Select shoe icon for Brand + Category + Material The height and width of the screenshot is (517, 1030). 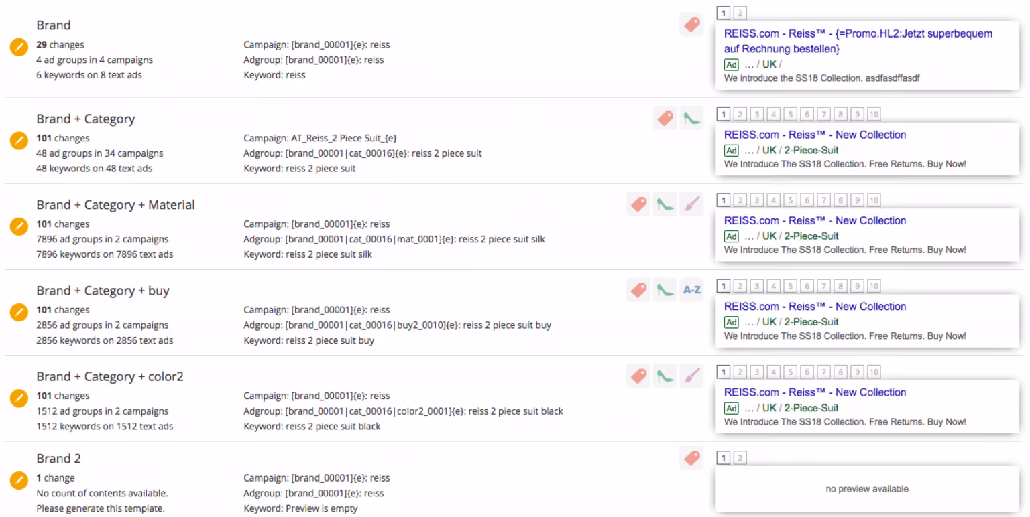665,204
